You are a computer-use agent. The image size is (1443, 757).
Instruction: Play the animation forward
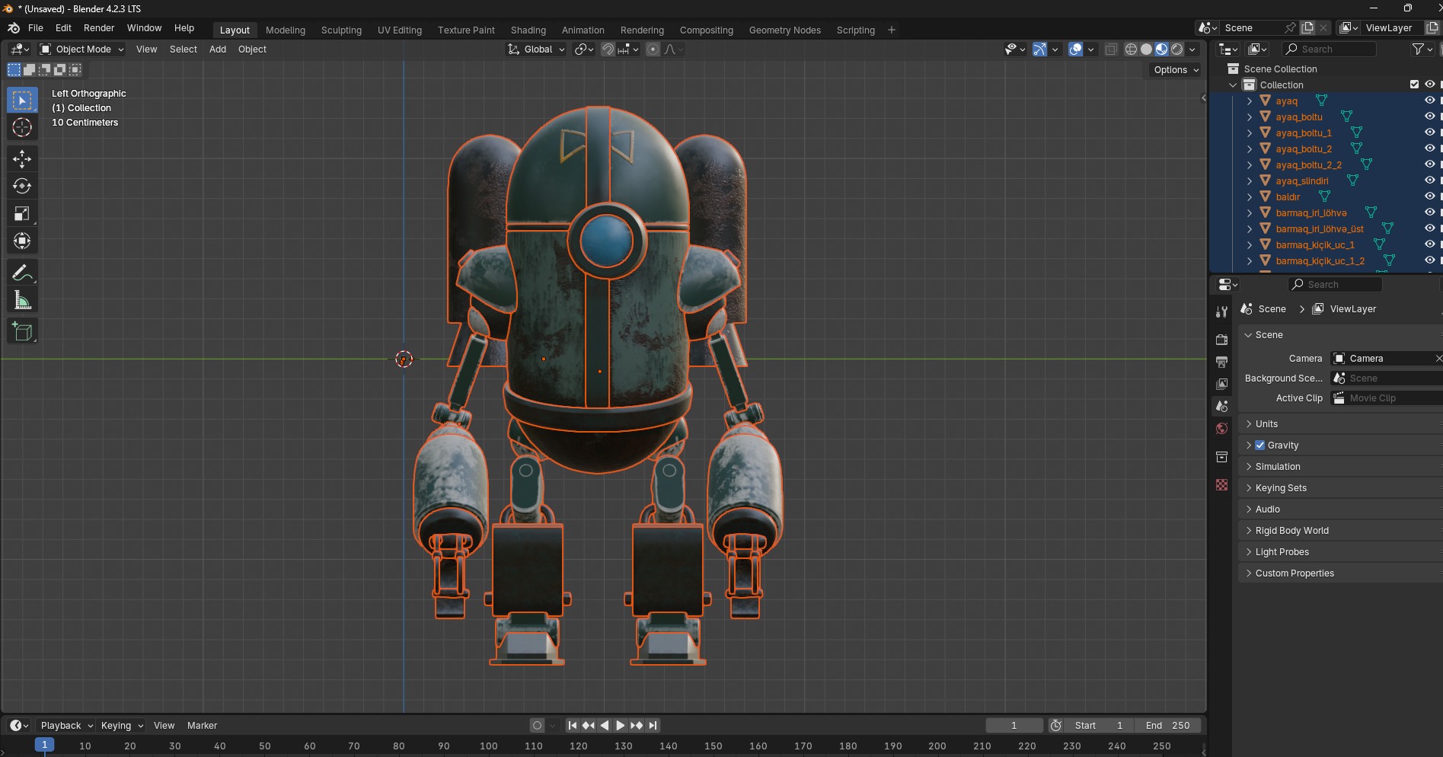pyautogui.click(x=620, y=725)
